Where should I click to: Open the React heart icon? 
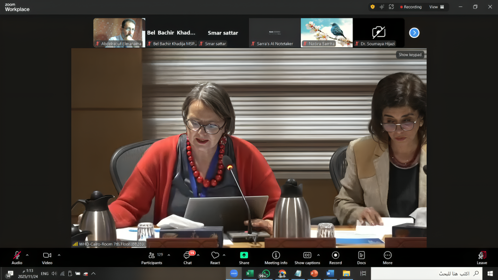tap(215, 258)
